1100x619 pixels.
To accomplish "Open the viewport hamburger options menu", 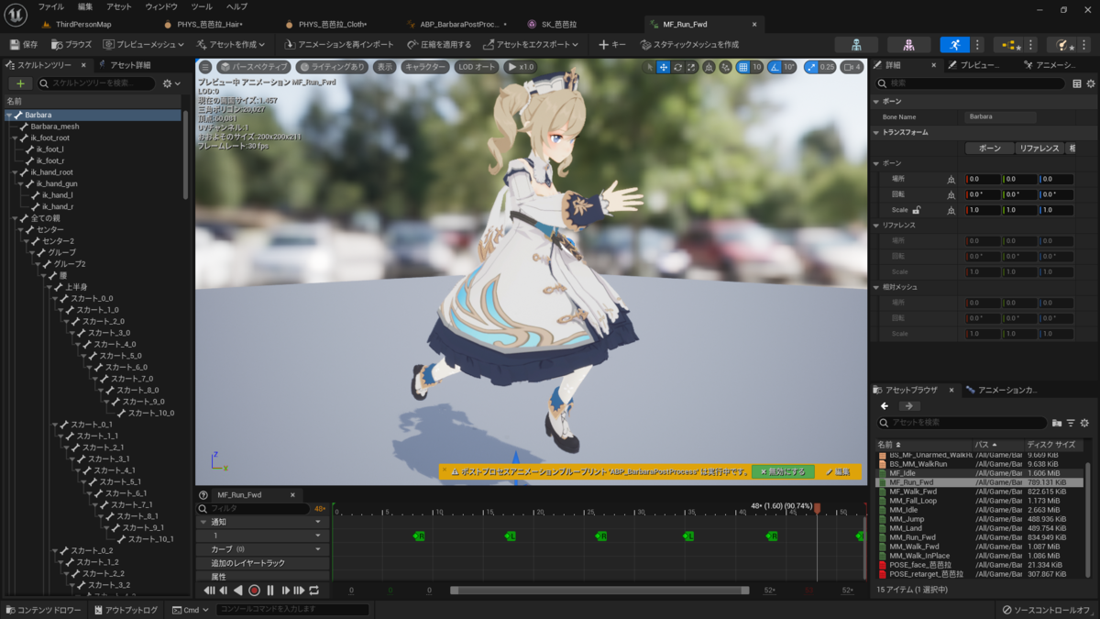I will (x=205, y=67).
